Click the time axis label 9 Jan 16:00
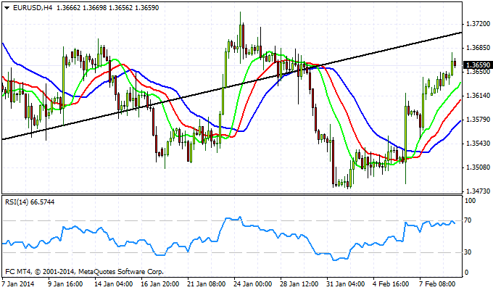Image resolution: width=493 pixels, height=290 pixels. pos(65,283)
